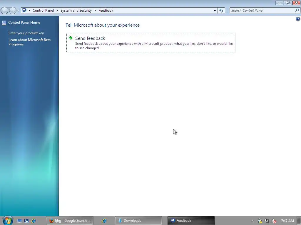
Task: Click the help question mark icon
Action: (298, 19)
